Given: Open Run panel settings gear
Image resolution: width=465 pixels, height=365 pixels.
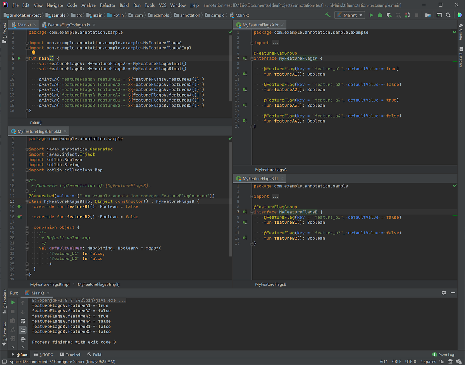Looking at the screenshot, I should (444, 293).
